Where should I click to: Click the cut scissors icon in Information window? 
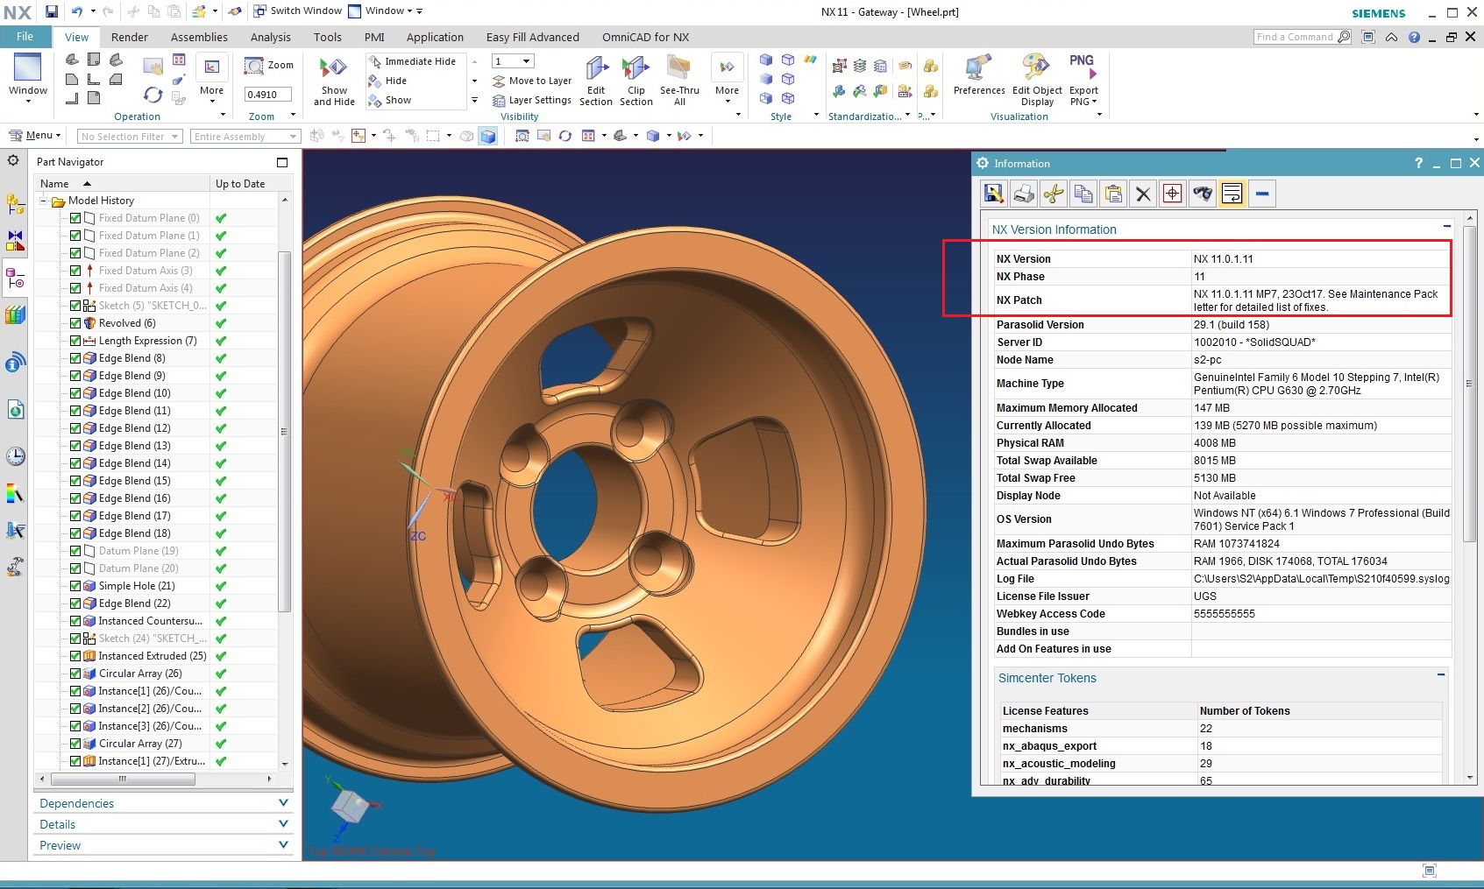[1054, 194]
